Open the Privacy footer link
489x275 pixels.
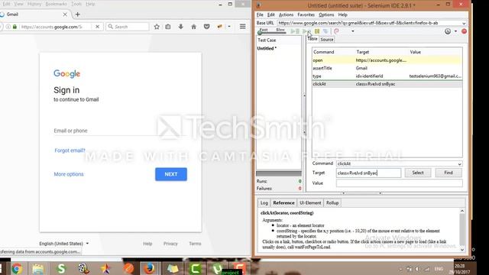coord(170,244)
